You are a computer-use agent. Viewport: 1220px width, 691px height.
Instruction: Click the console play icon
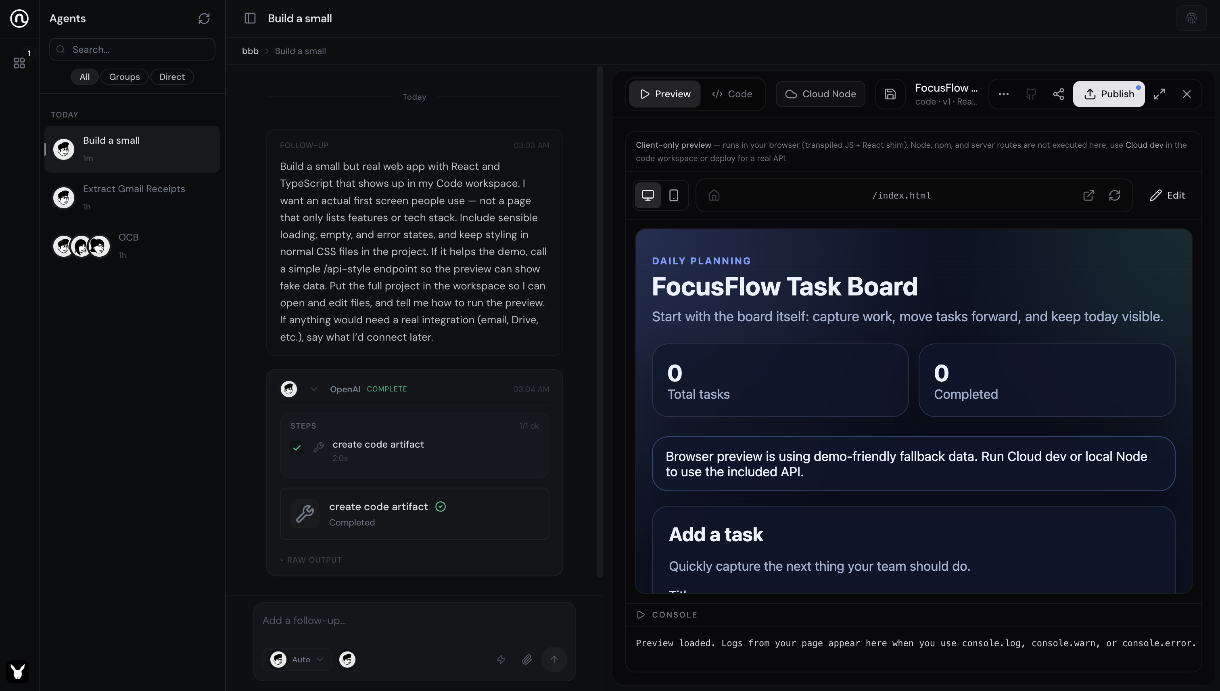coord(641,615)
